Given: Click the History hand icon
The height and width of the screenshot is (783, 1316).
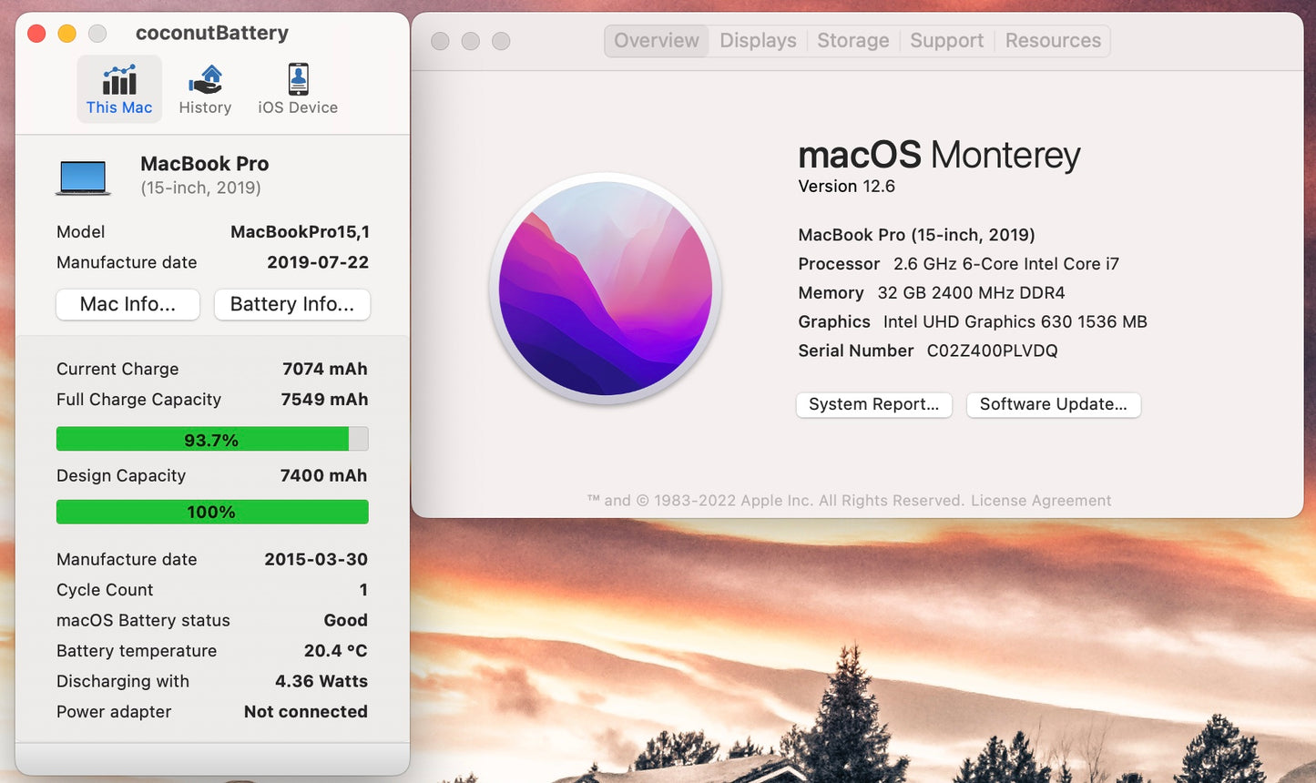Looking at the screenshot, I should [x=204, y=79].
